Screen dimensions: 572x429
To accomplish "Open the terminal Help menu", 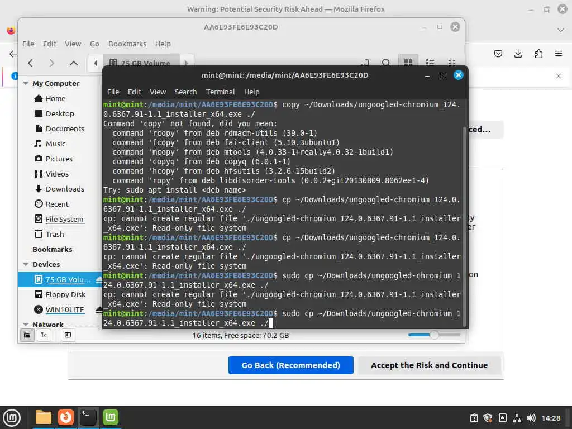I will tap(252, 92).
